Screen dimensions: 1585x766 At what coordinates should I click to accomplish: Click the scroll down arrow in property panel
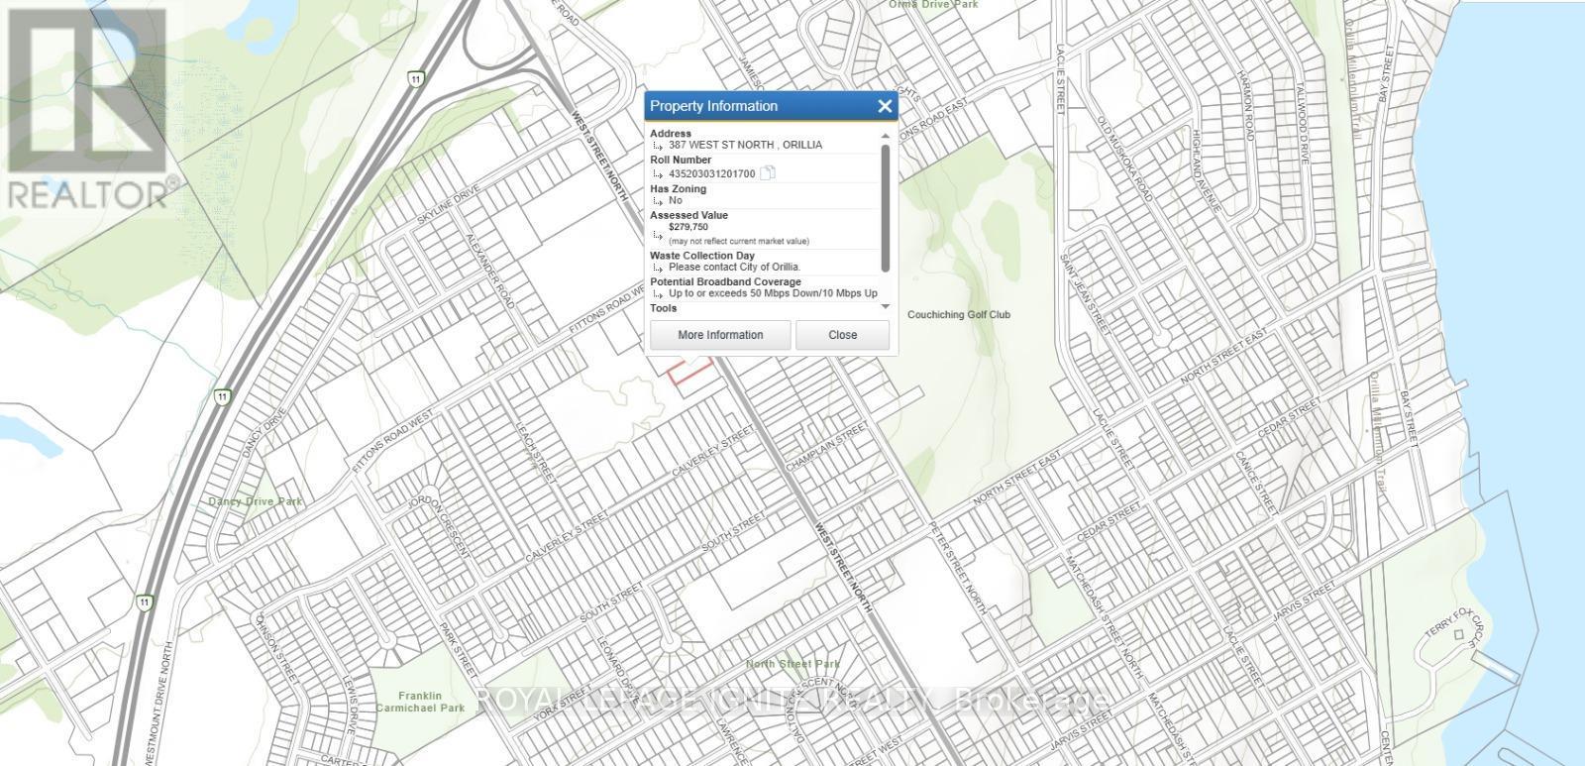click(886, 306)
